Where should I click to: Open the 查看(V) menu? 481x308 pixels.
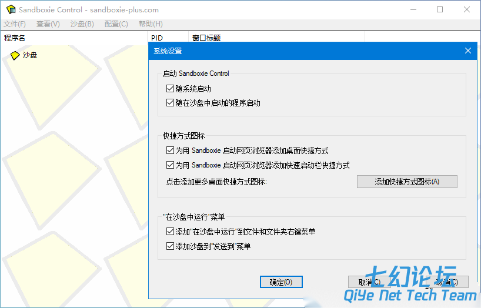coord(48,24)
